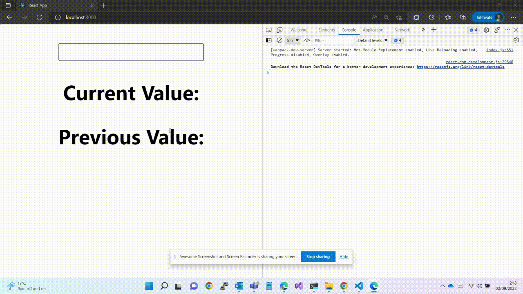Image resolution: width=523 pixels, height=294 pixels.
Task: Open console settings on the filter bar
Action: coord(516,40)
